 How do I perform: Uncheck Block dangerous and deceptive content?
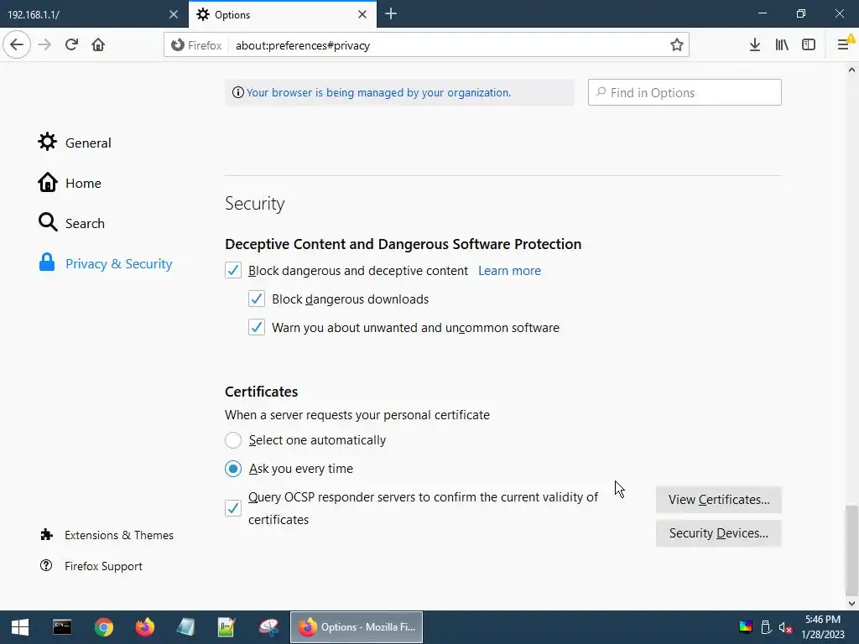point(233,271)
